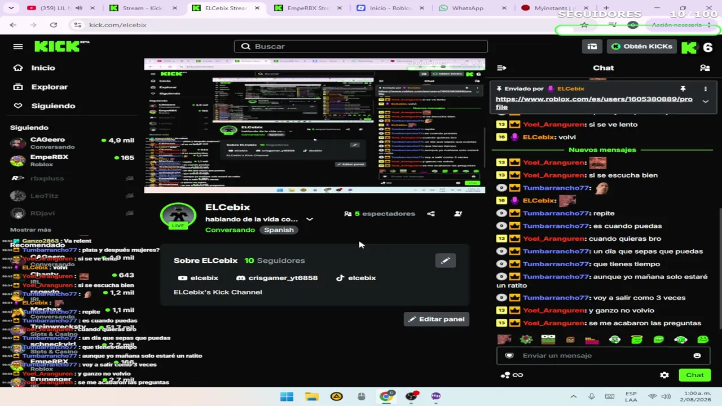Open the volume icon in system tray

(666, 396)
